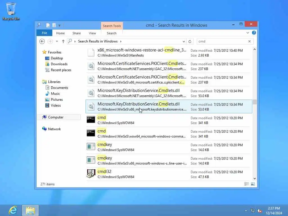Click the Properties quick access toolbar icon

pos(48,25)
